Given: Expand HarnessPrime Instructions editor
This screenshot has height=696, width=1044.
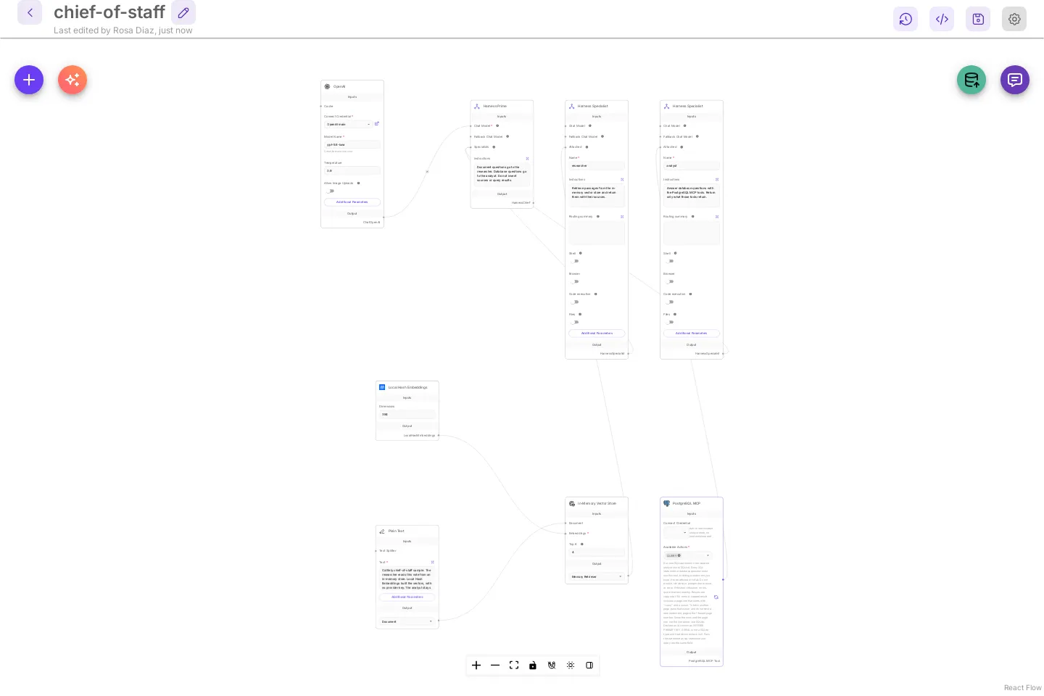Looking at the screenshot, I should [527, 158].
